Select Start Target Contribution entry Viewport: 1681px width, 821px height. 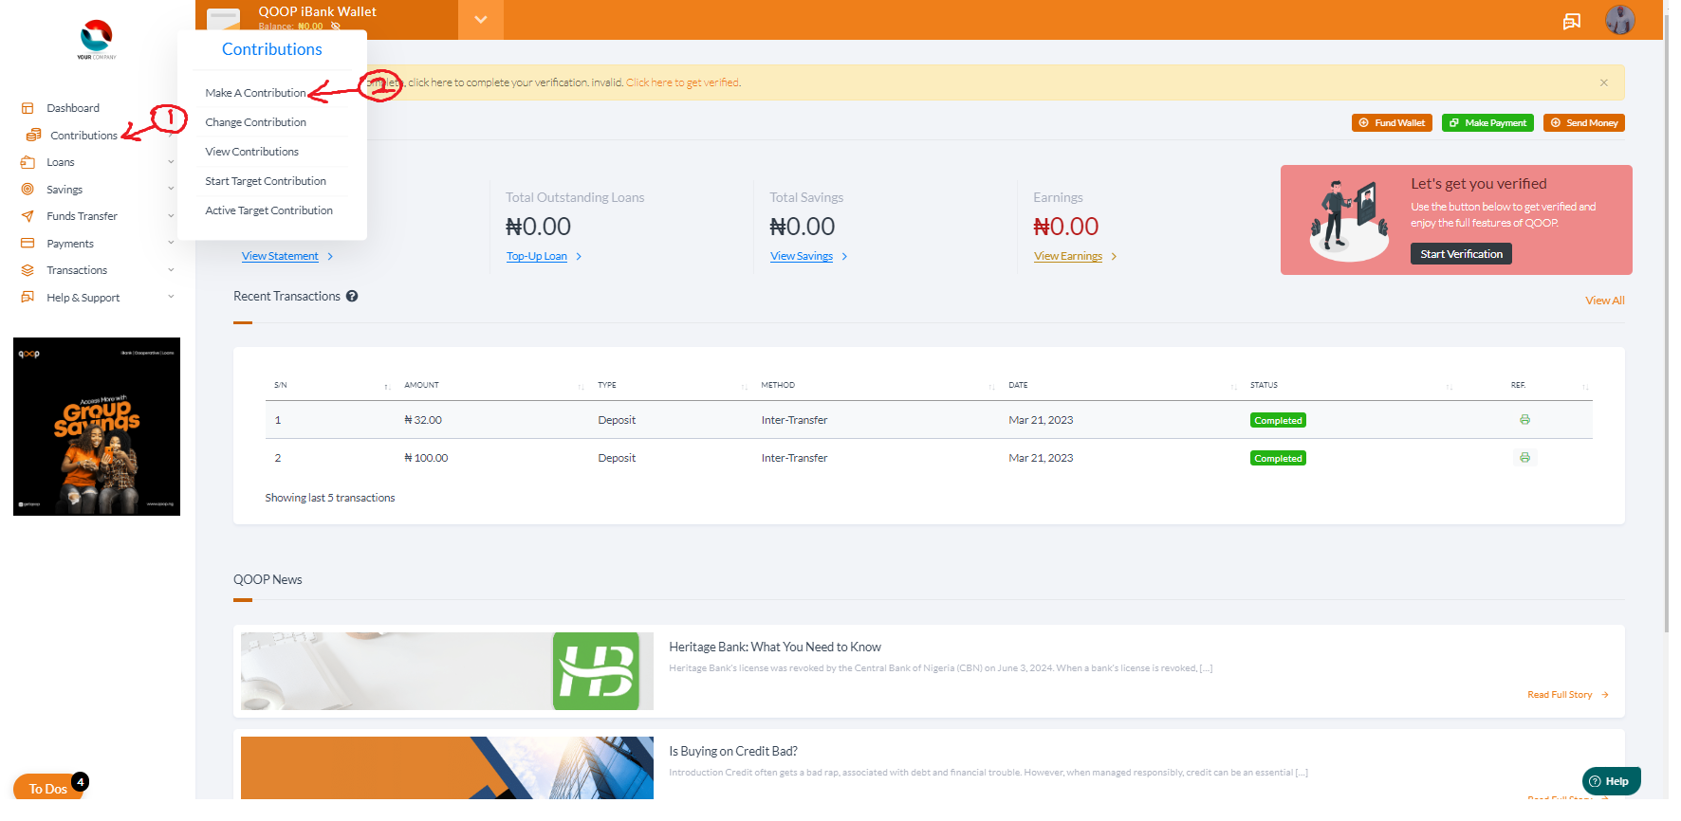pyautogui.click(x=266, y=181)
